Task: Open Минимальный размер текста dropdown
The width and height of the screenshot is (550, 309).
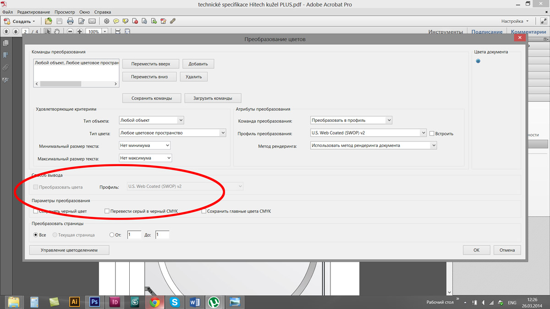Action: (x=144, y=145)
